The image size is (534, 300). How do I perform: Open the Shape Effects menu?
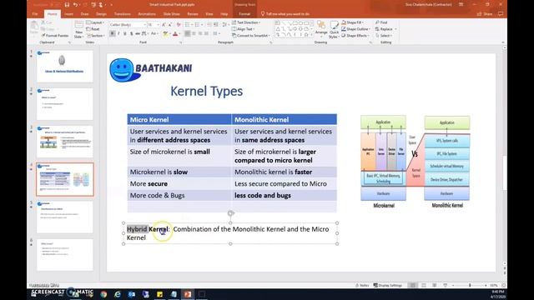[x=355, y=35]
